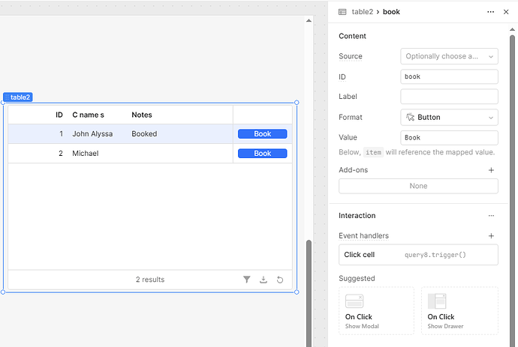
Task: Click the Value field containing Book
Action: coord(449,138)
